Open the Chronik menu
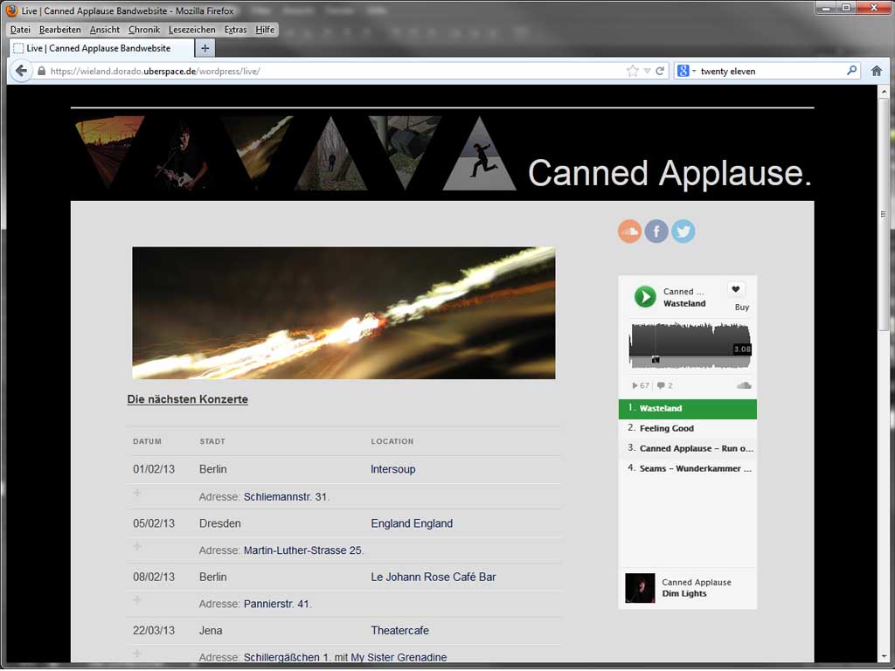The image size is (895, 671). click(x=144, y=30)
